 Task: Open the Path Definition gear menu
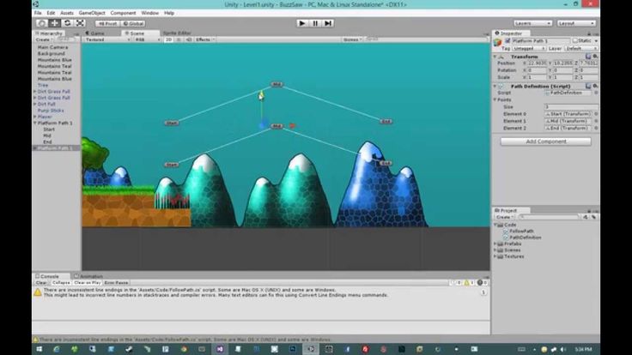[595, 86]
